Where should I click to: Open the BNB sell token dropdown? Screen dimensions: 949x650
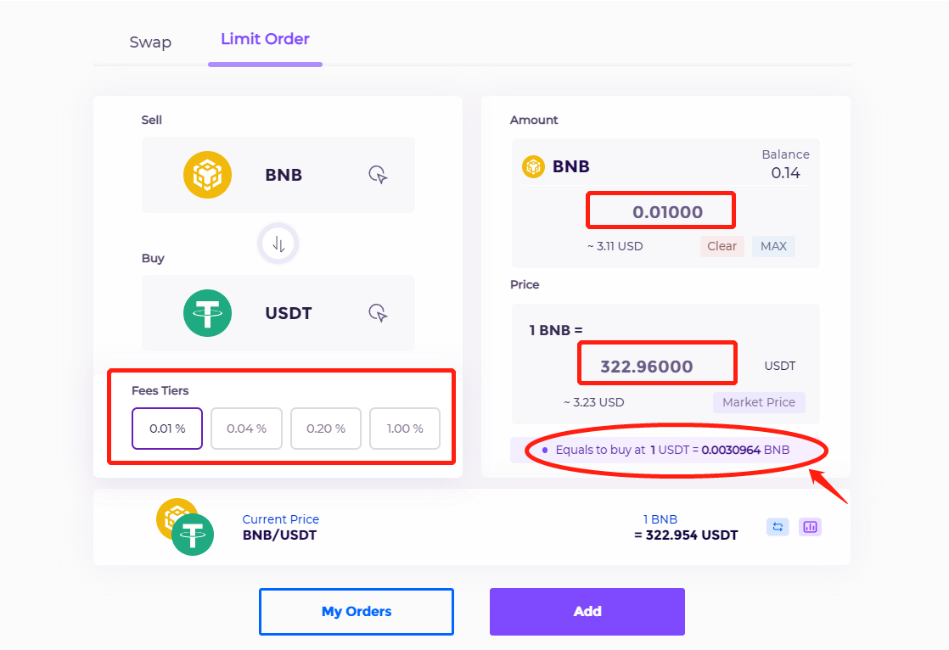point(278,175)
